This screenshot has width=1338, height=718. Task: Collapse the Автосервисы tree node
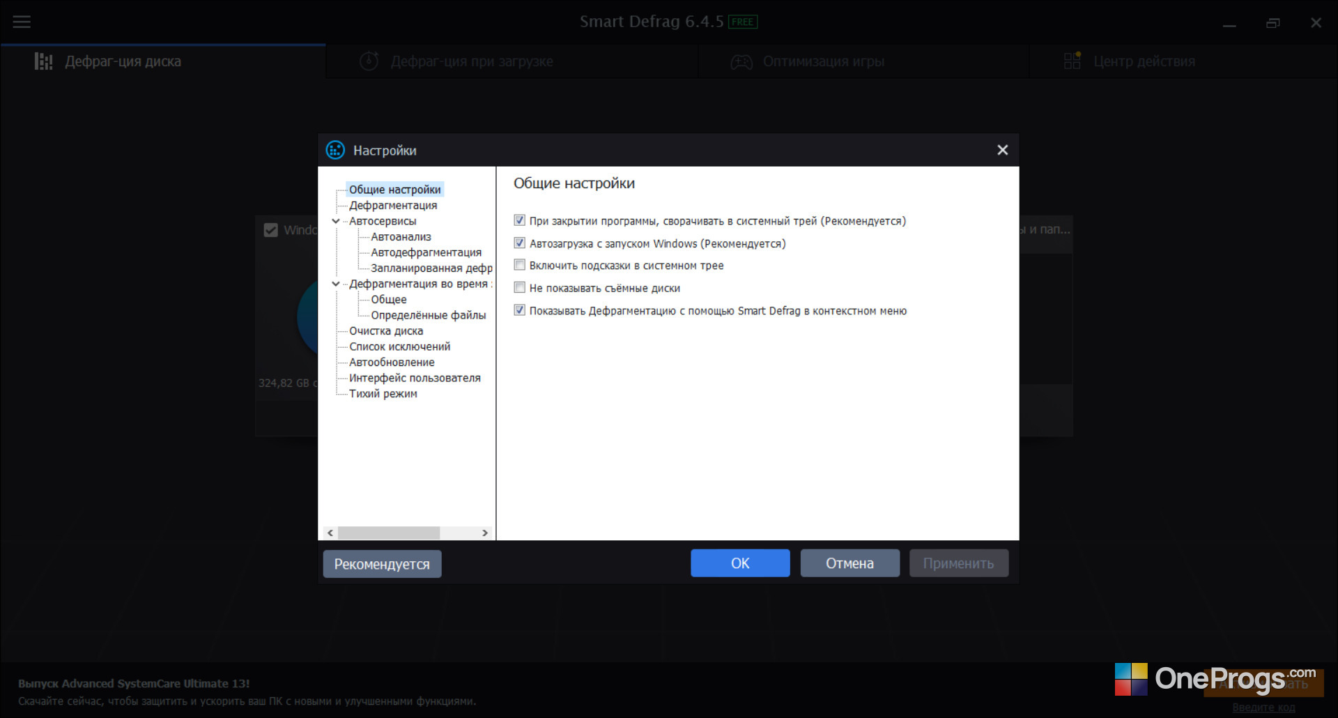pos(335,221)
